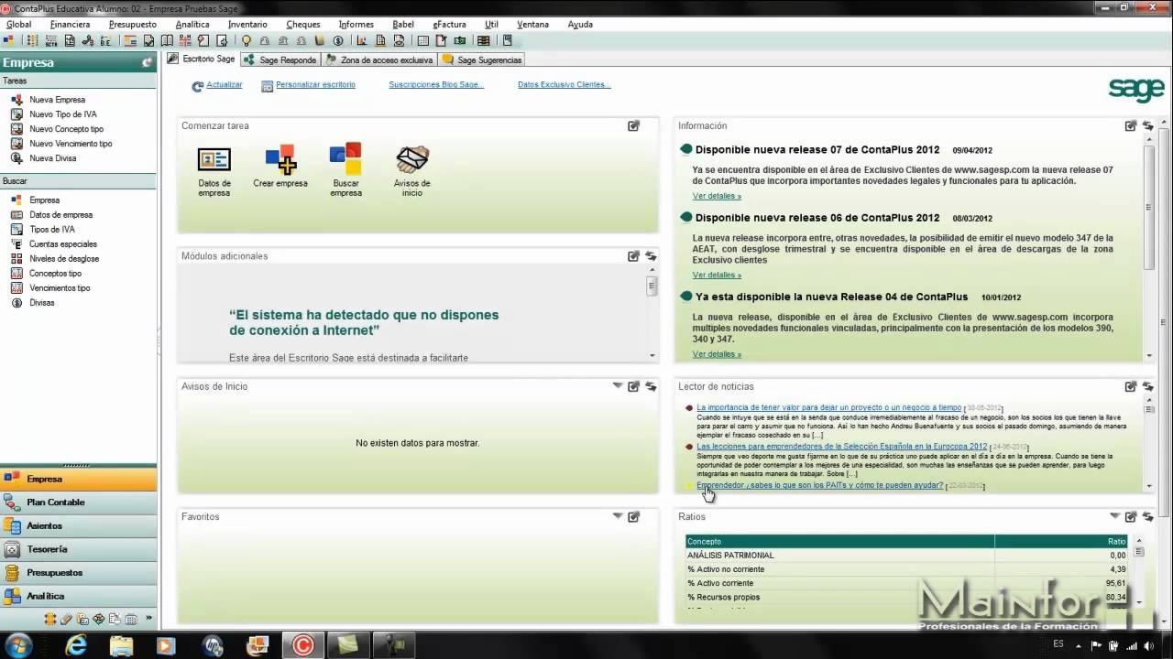
Task: Edit the Avisos de Inicio panel
Action: (x=633, y=386)
